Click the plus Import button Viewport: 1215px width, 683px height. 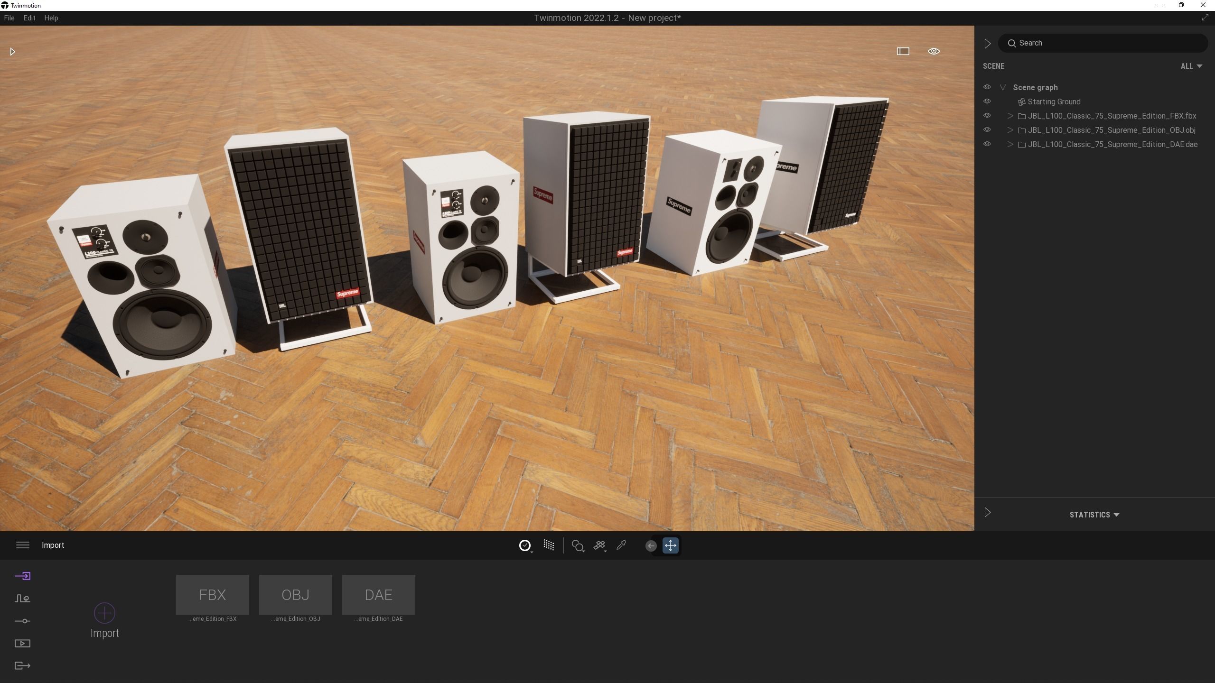[x=104, y=613]
